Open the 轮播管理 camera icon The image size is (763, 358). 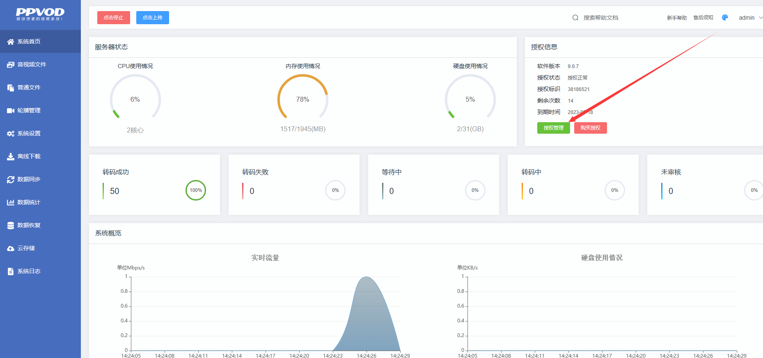(x=11, y=111)
